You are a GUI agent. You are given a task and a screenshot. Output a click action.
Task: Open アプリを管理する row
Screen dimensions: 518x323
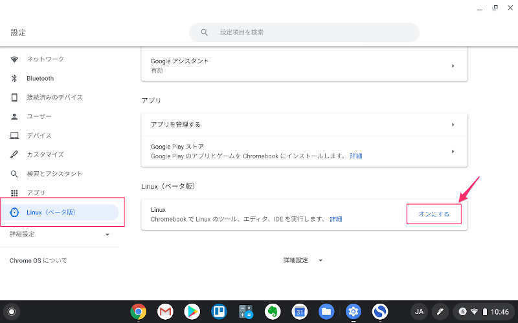click(x=304, y=125)
